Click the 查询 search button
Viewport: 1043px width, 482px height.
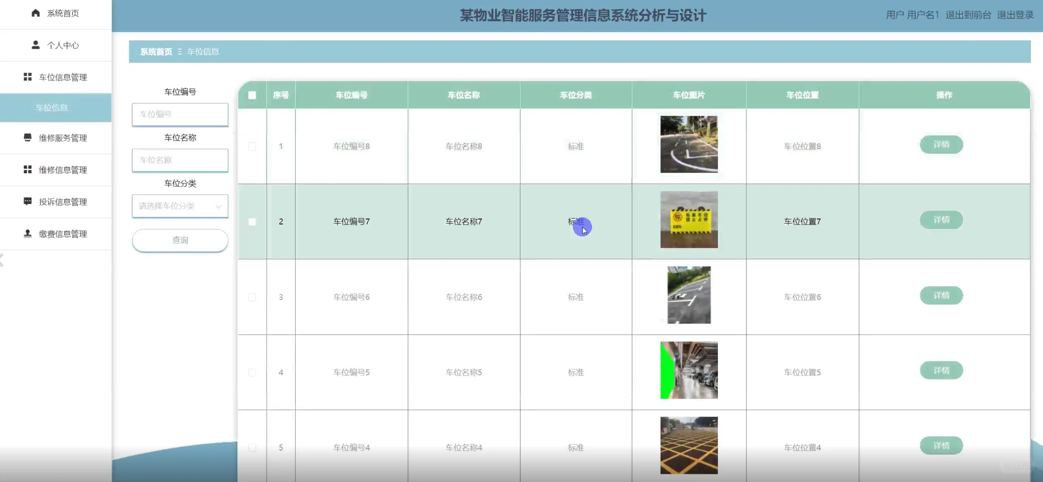[179, 240]
